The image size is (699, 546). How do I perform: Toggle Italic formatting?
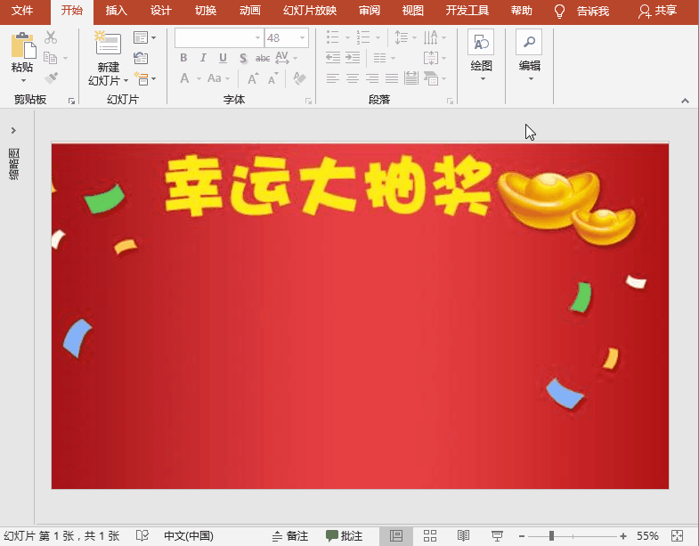203,58
